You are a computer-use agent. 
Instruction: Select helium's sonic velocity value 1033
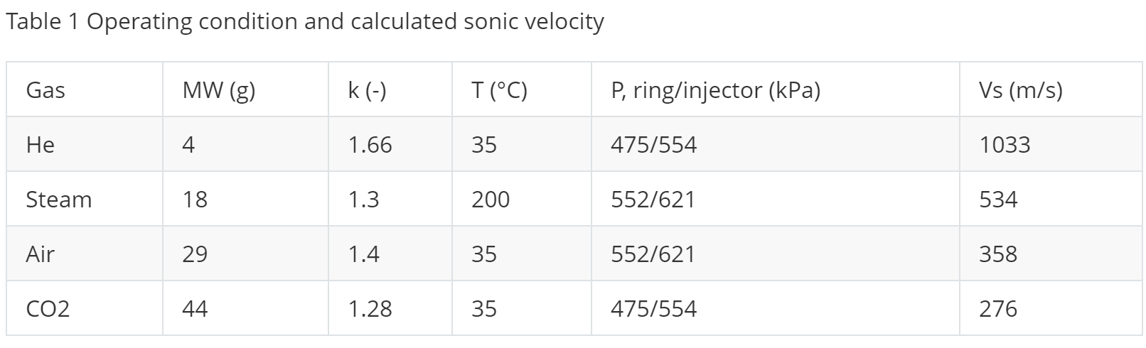pyautogui.click(x=1005, y=145)
